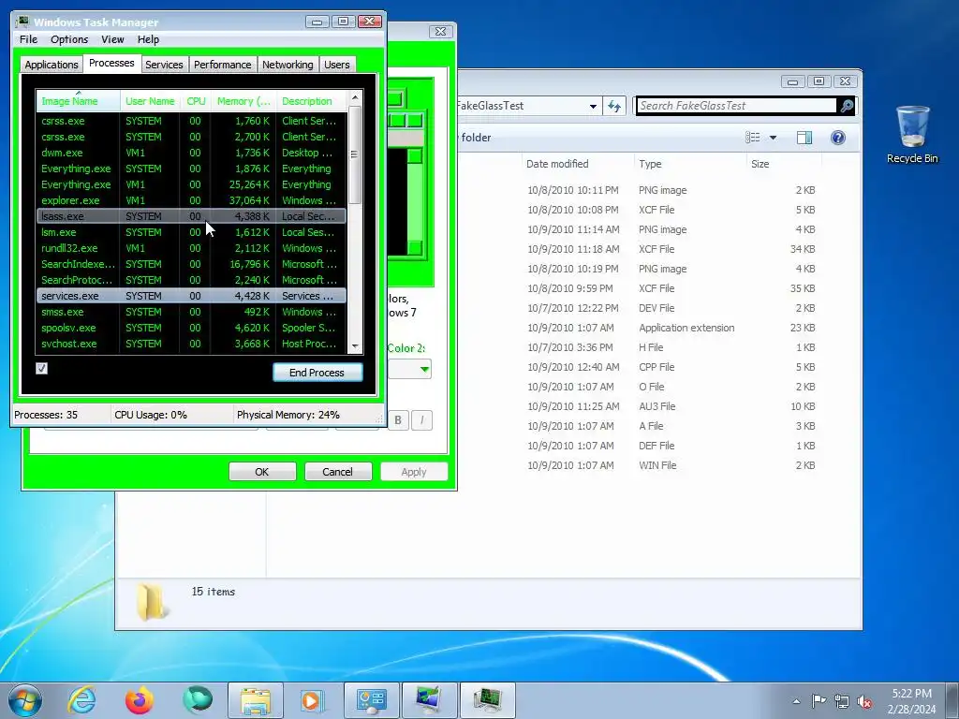Launch Firefox from the taskbar
This screenshot has height=719, width=959.
click(140, 700)
